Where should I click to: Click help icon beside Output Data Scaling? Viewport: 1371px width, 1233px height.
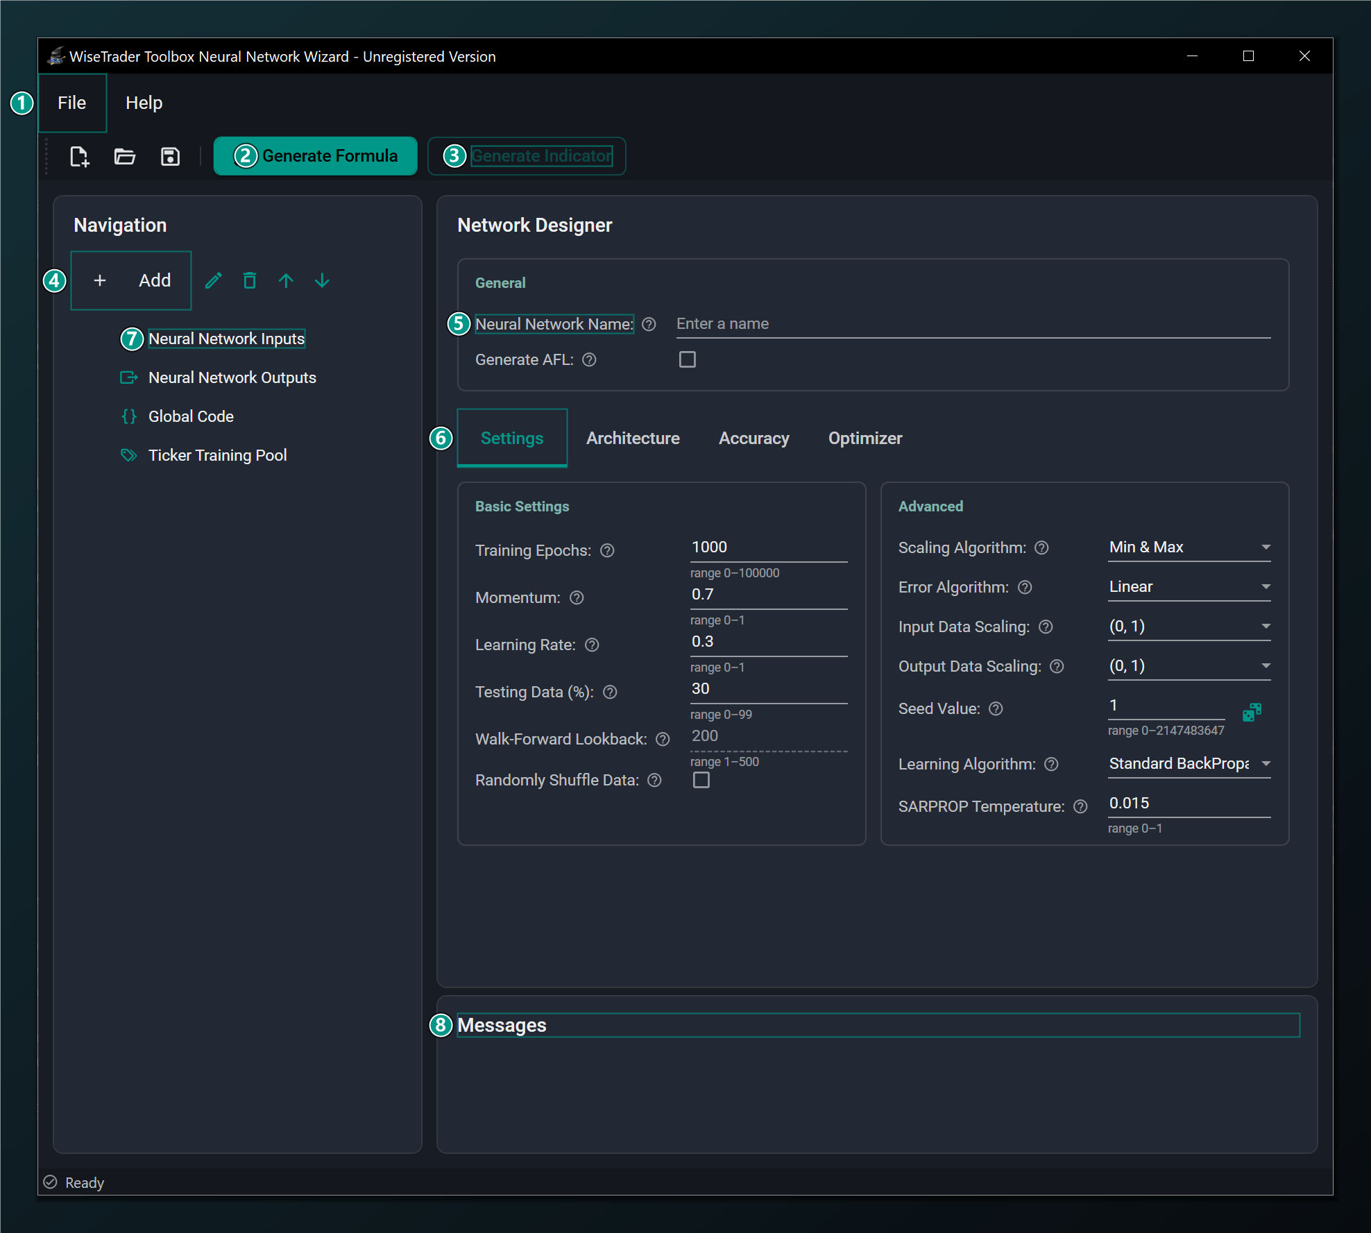(x=1057, y=666)
